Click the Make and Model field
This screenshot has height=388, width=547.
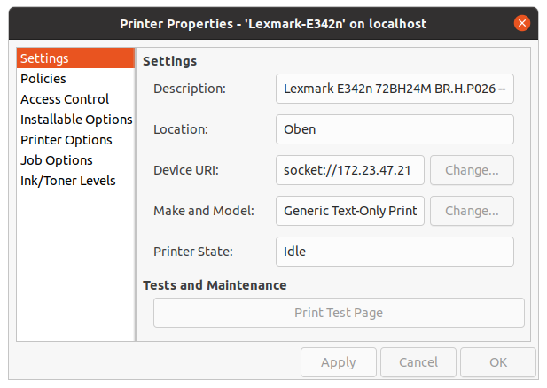pos(350,211)
